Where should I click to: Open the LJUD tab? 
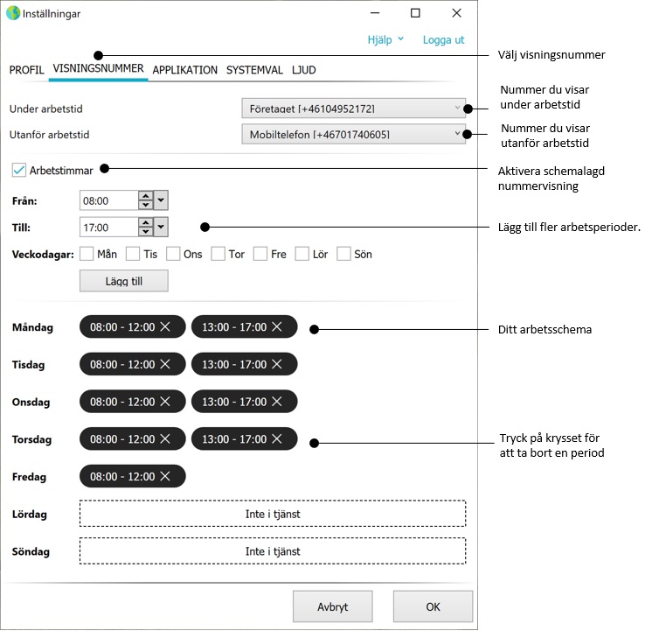[x=304, y=70]
